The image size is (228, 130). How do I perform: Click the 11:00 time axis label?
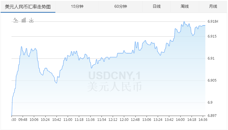tap(68, 120)
